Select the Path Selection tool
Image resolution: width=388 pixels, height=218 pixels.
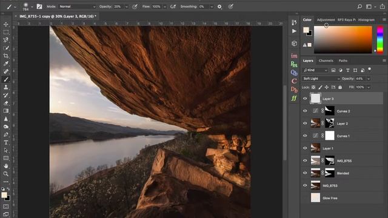(5, 150)
